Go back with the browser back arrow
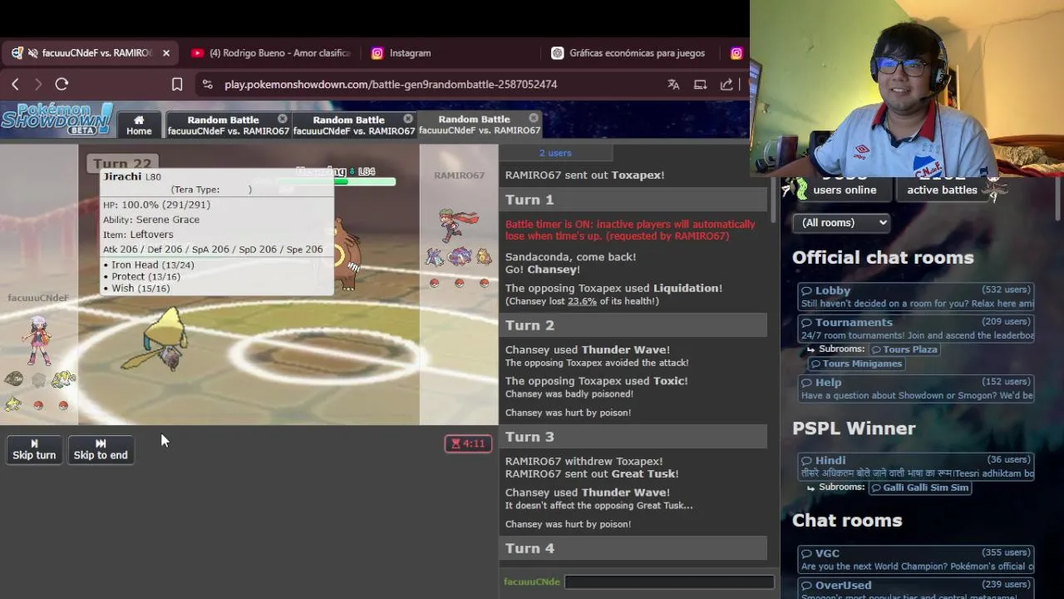Image resolution: width=1064 pixels, height=599 pixels. [x=15, y=84]
